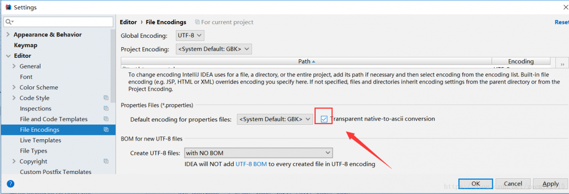Collapse the Editor section

click(8, 56)
